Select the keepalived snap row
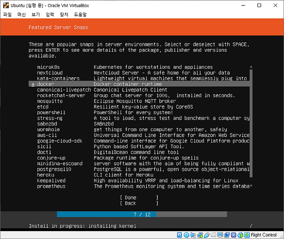Screen dimensions: 284x239 point(139,181)
